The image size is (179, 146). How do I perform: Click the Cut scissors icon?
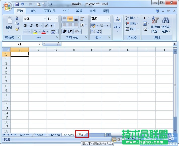coord(17,18)
